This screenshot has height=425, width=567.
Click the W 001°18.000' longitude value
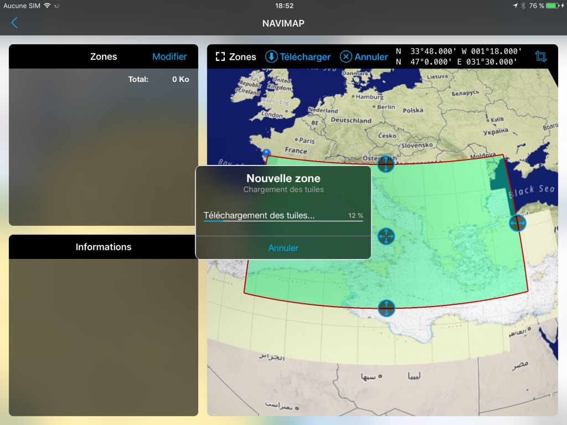pos(492,51)
